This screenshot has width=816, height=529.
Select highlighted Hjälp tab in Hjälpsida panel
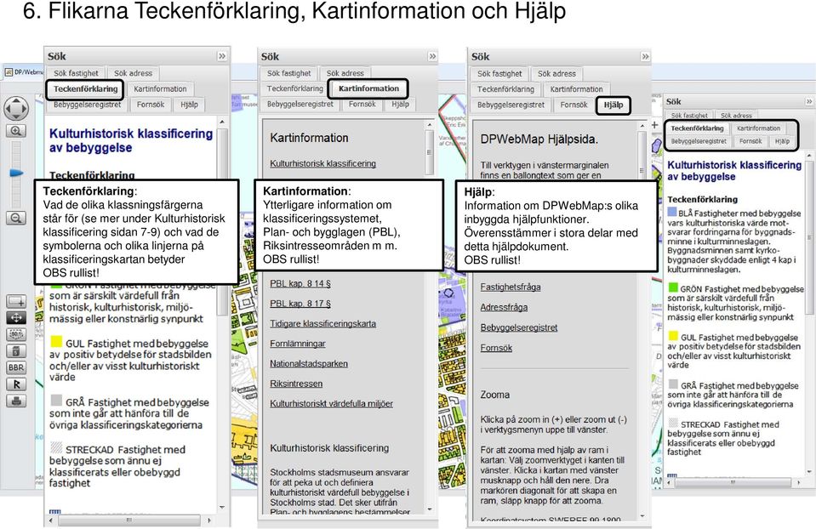[x=613, y=105]
